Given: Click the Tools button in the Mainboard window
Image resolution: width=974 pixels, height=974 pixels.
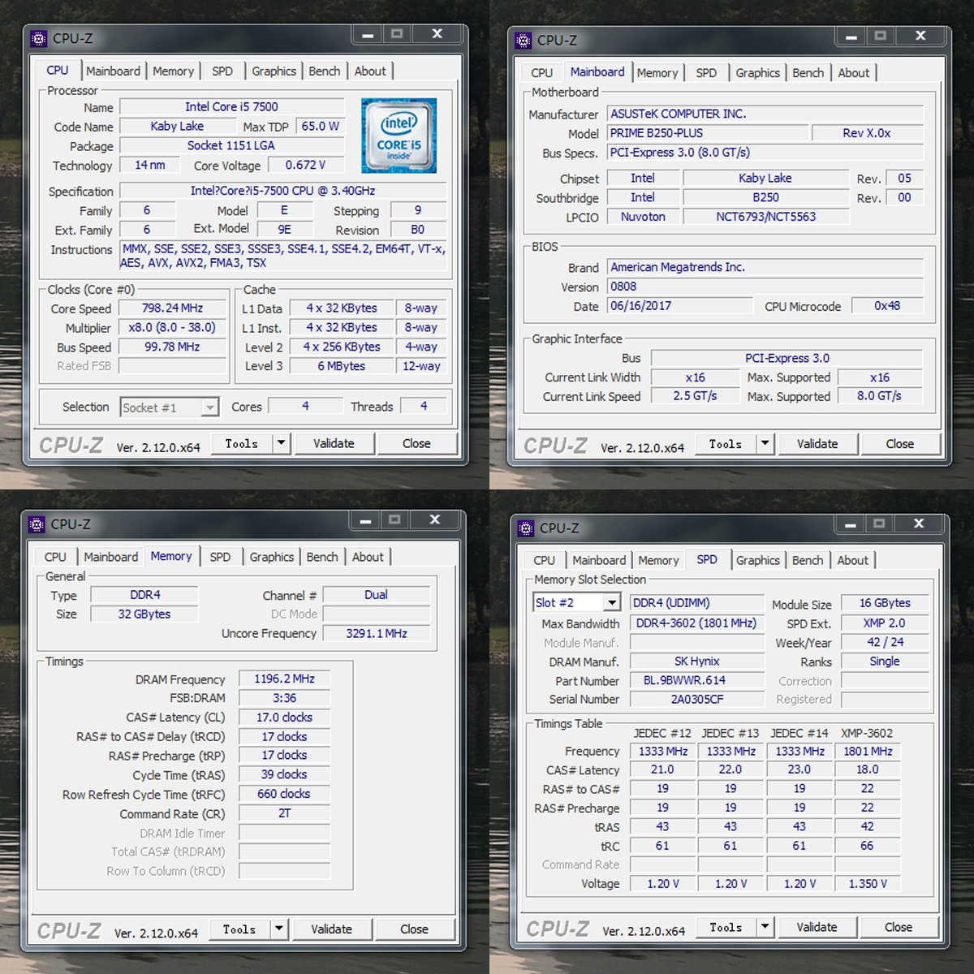Looking at the screenshot, I should (x=725, y=444).
